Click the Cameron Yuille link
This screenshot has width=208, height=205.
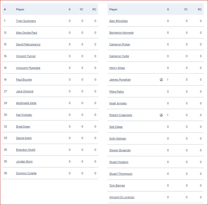coord(119,56)
